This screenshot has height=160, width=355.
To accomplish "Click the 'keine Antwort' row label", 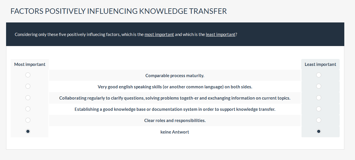I will [175, 132].
